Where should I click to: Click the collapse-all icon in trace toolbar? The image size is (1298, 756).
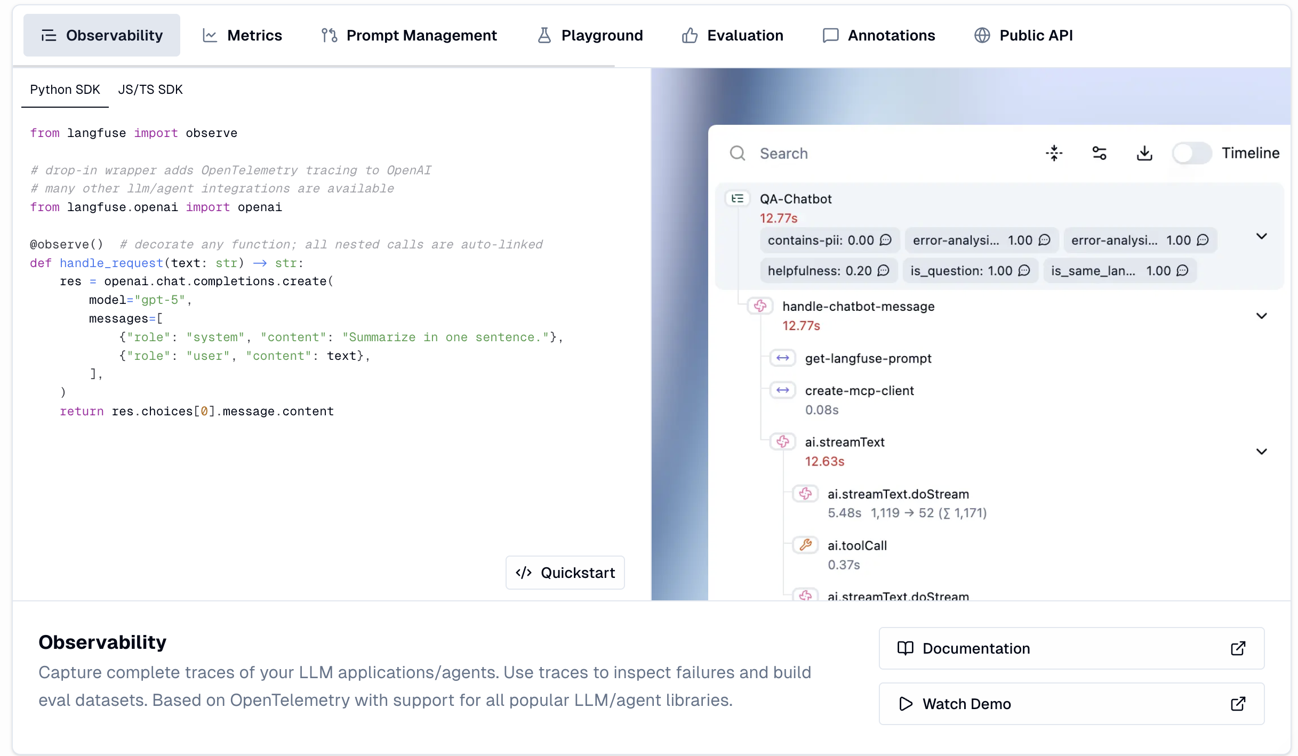click(x=1054, y=153)
